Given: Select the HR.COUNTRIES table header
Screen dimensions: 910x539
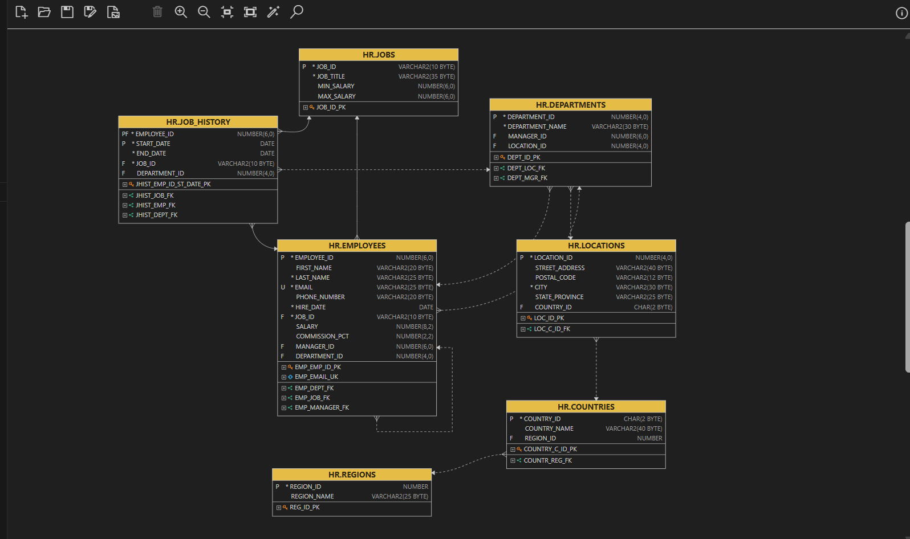Looking at the screenshot, I should coord(586,407).
